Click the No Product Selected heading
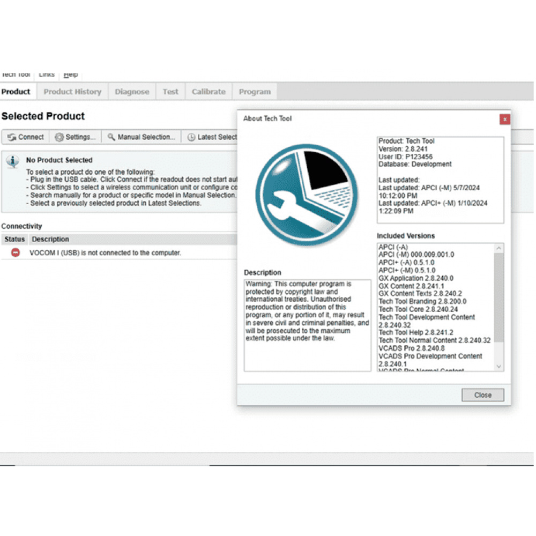The image size is (536, 536). (x=59, y=160)
